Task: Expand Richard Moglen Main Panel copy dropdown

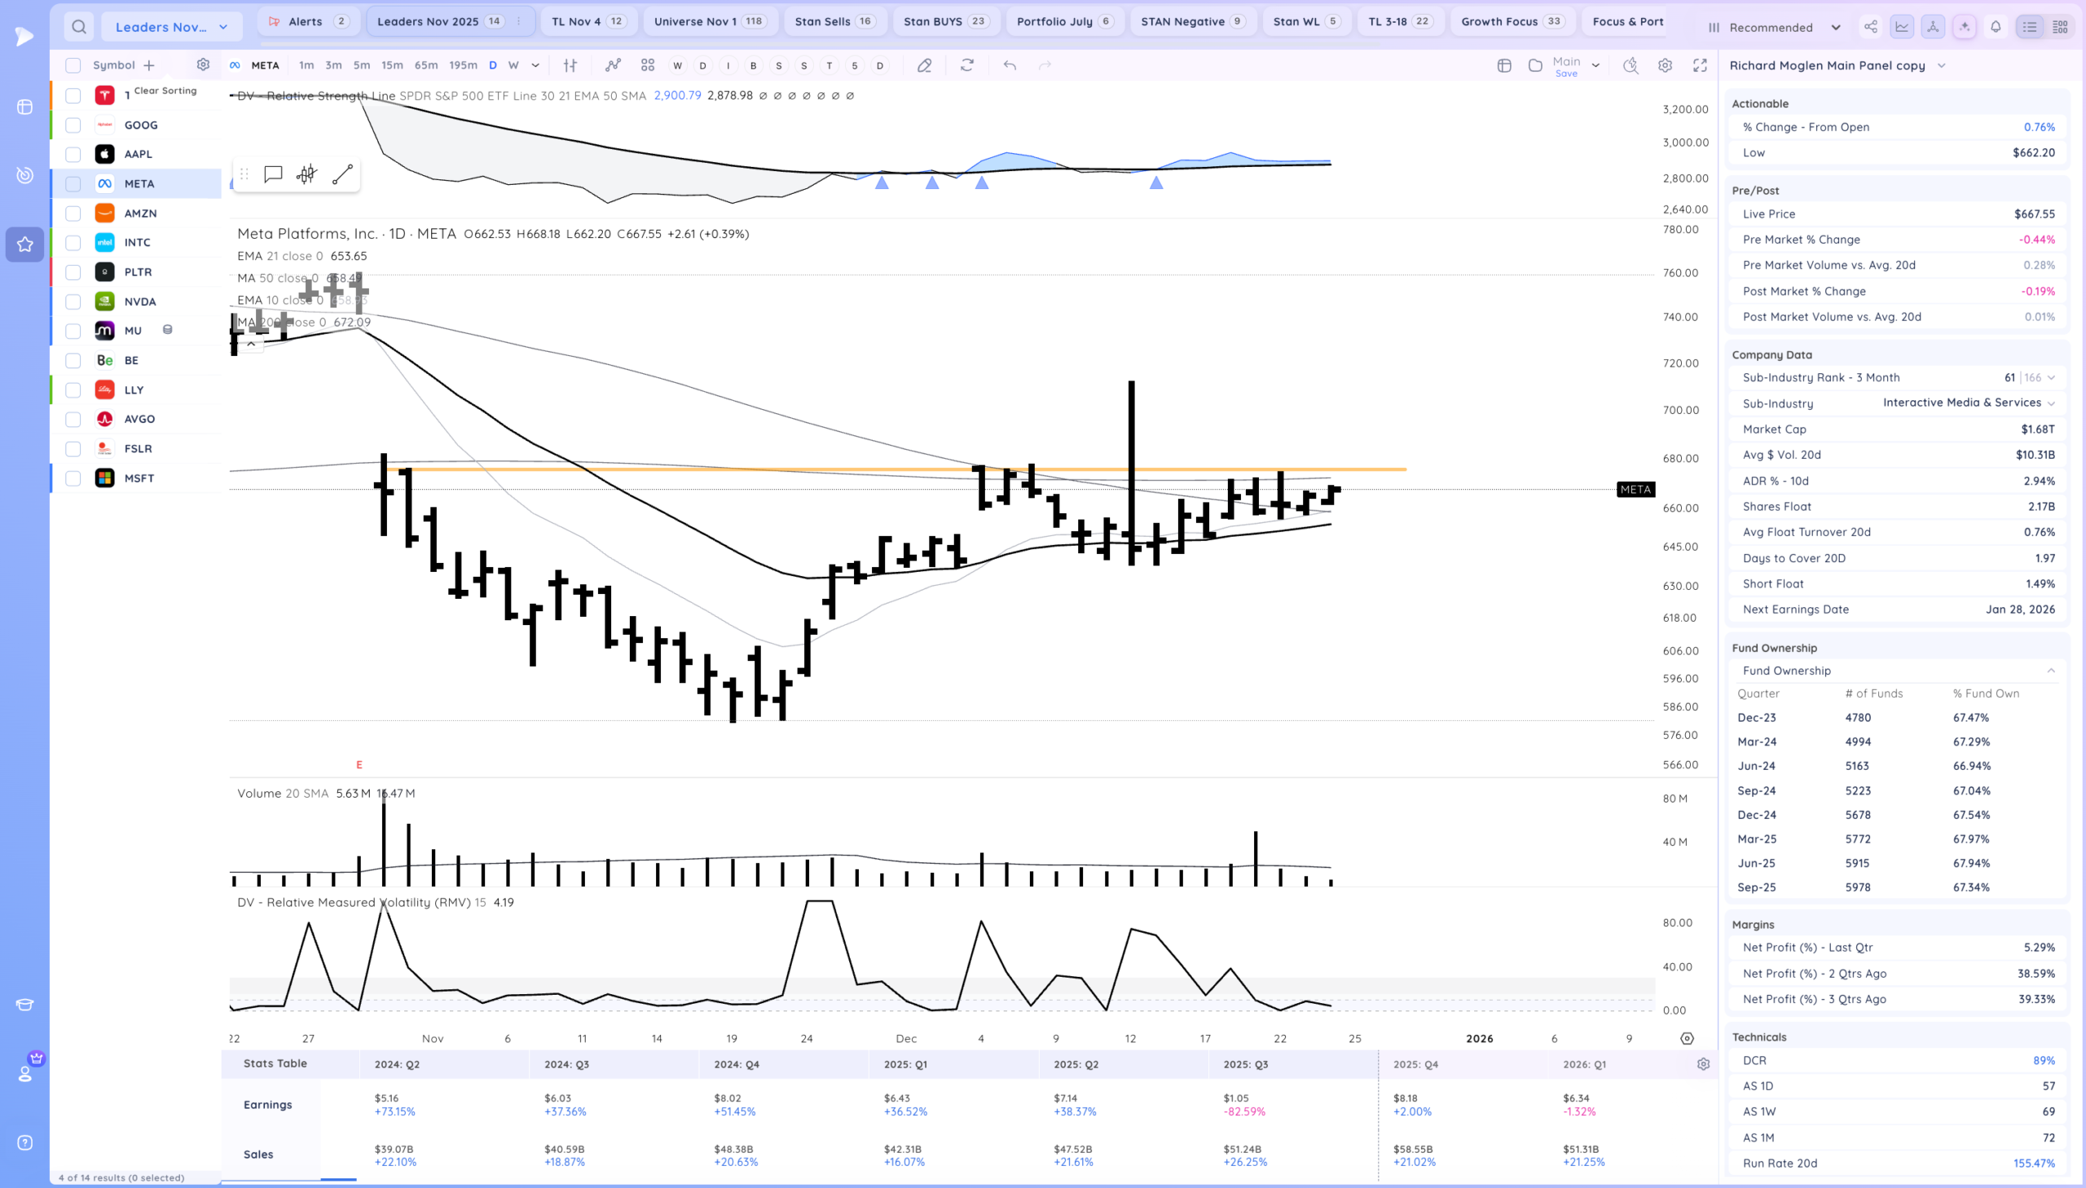Action: click(1941, 65)
